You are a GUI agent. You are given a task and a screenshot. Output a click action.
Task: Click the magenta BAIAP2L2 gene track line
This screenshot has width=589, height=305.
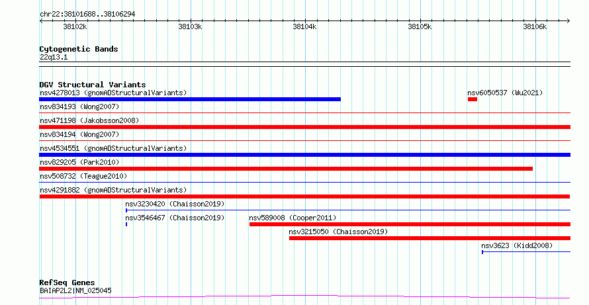[304, 297]
